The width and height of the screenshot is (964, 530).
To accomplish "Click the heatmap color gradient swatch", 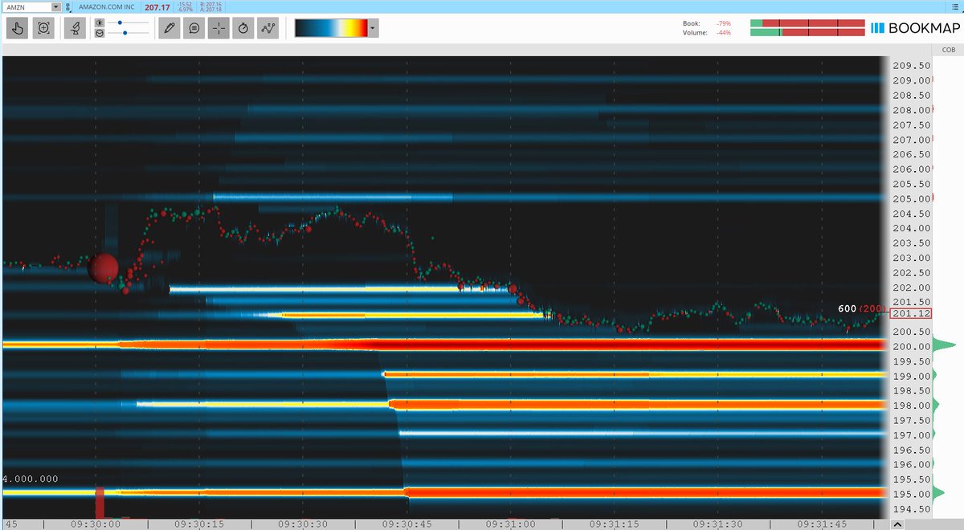I will 331,28.
